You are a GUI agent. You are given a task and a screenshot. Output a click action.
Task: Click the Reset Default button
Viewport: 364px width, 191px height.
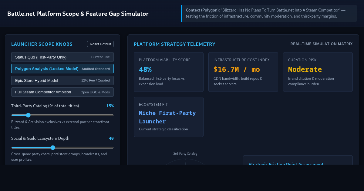(100, 44)
